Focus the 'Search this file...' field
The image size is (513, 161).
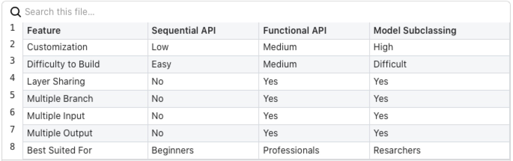pyautogui.click(x=262, y=12)
